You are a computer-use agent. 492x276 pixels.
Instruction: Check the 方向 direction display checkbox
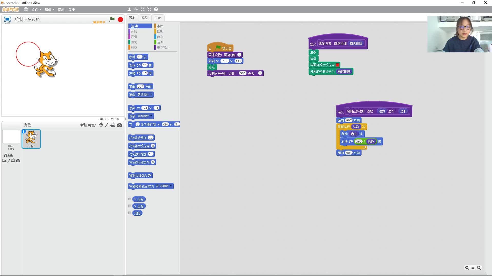click(130, 213)
